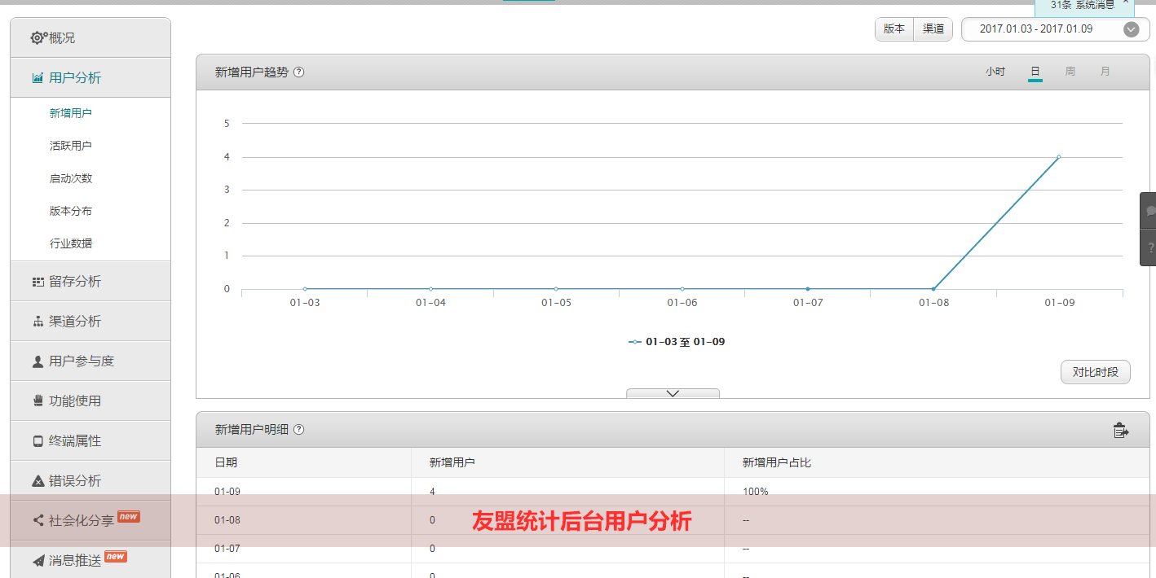
Task: Switch chart granularity to 小时
Action: tap(995, 72)
